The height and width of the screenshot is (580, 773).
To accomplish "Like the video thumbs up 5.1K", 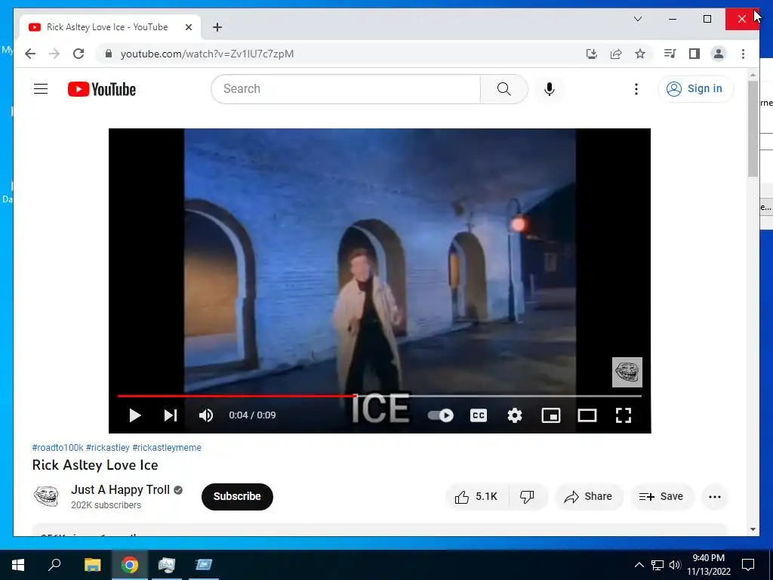I will (x=476, y=497).
